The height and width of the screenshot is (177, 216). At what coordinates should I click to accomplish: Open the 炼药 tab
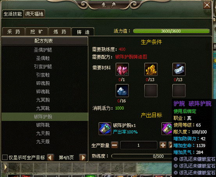tap(60, 32)
